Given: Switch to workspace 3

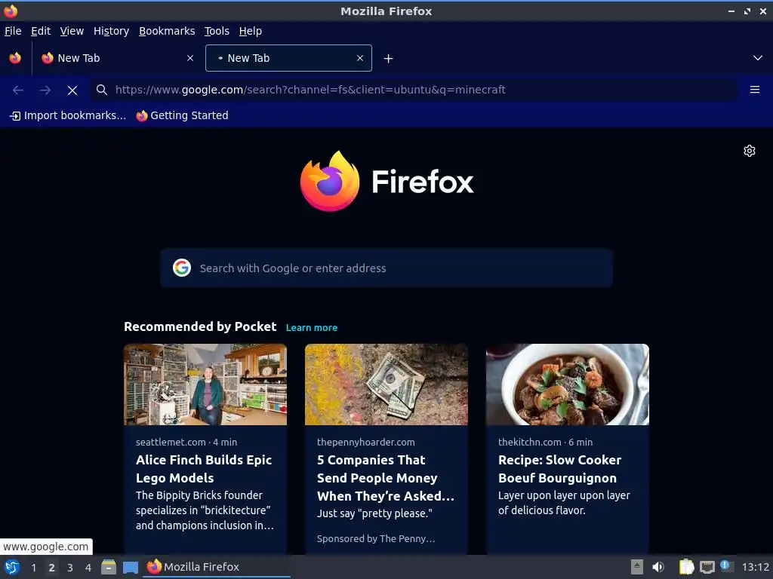Looking at the screenshot, I should pyautogui.click(x=70, y=568).
